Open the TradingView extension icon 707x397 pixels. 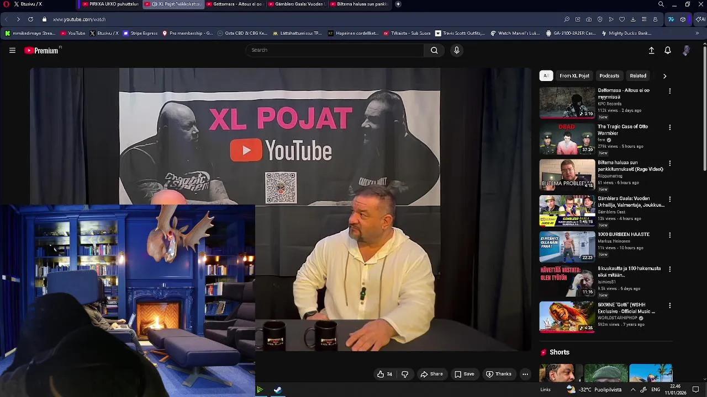point(671,19)
